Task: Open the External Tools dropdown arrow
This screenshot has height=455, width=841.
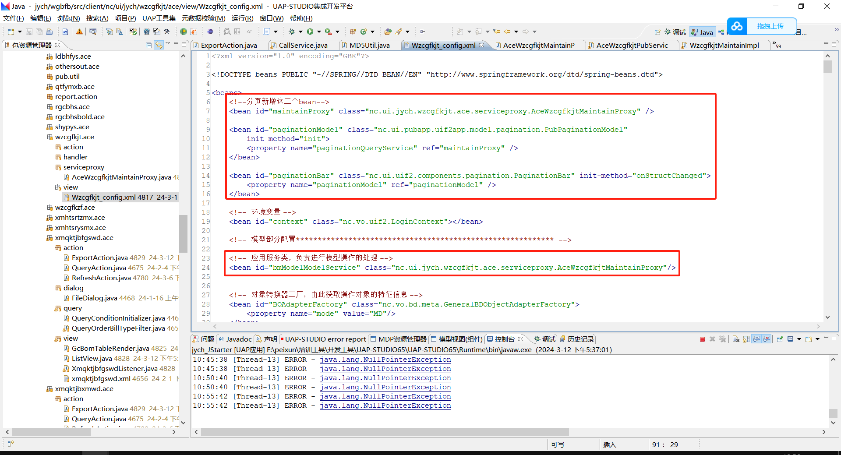Action: pyautogui.click(x=337, y=32)
